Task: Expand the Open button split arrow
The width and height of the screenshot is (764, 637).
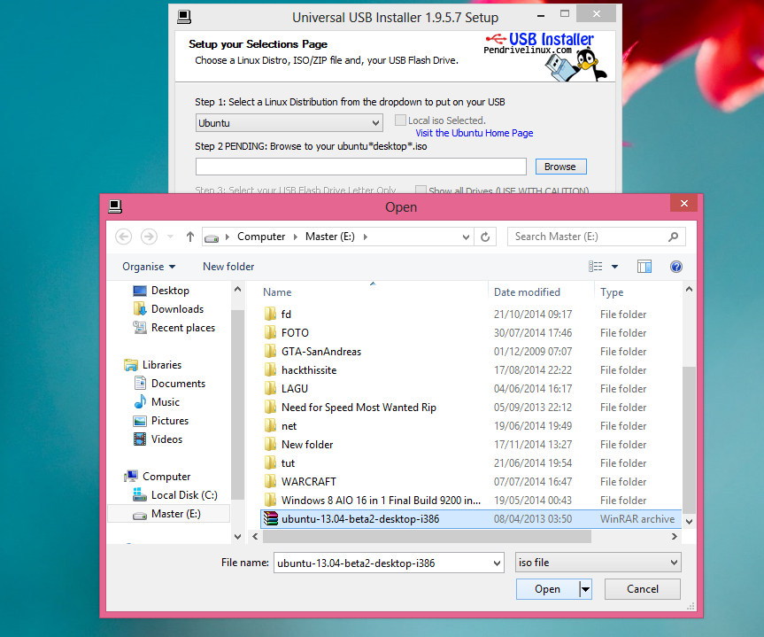Action: (586, 589)
